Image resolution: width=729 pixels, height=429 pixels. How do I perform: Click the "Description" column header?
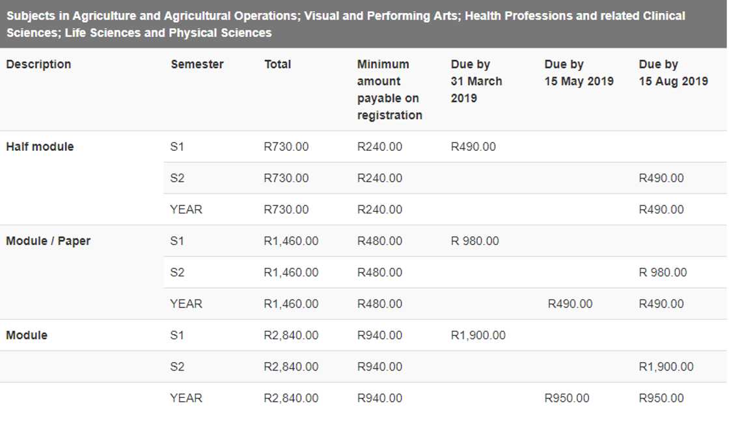click(38, 64)
